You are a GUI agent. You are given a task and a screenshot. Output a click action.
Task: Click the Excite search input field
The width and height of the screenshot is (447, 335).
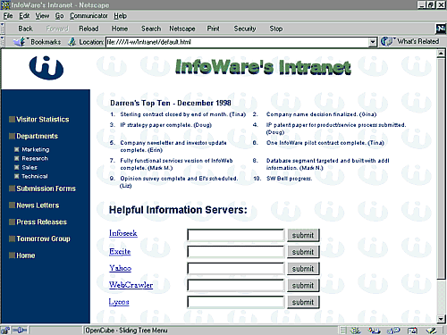tap(236, 252)
